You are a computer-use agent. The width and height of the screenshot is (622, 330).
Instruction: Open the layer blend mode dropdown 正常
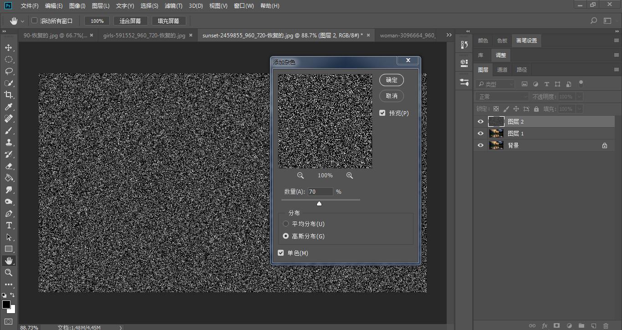(502, 97)
